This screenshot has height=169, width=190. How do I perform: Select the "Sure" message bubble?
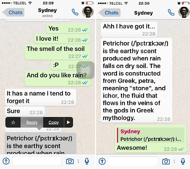(25, 111)
